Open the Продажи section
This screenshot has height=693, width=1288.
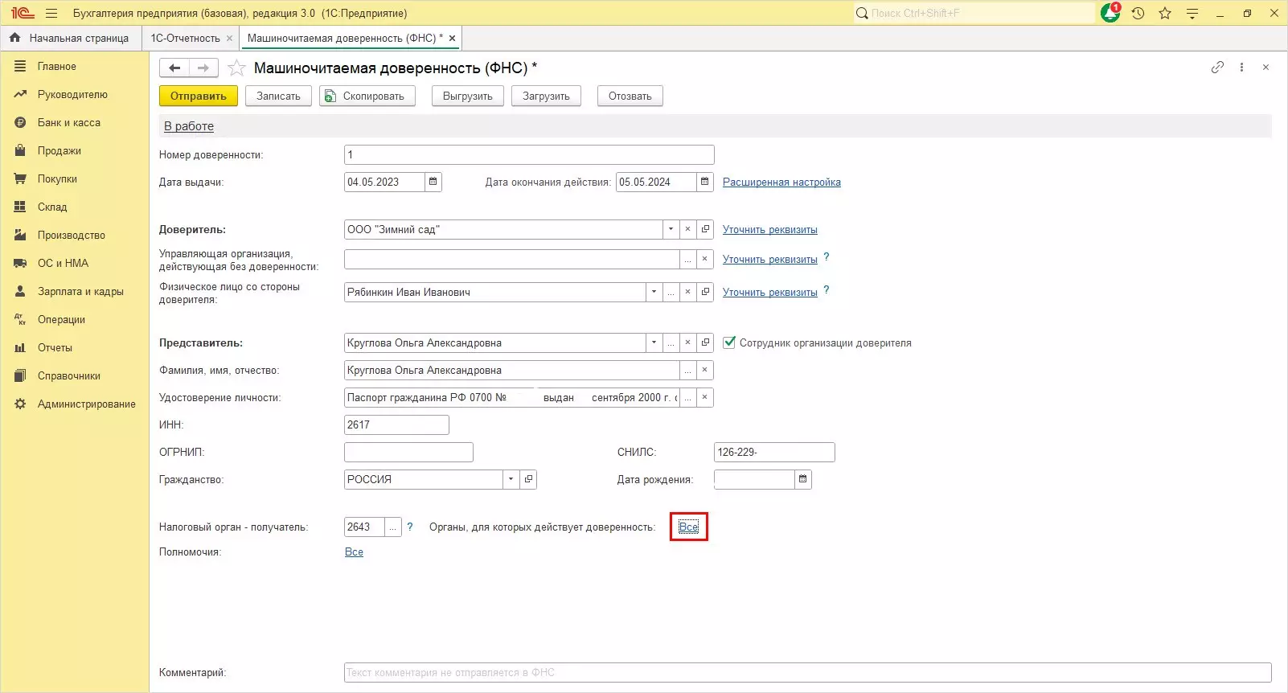point(59,151)
